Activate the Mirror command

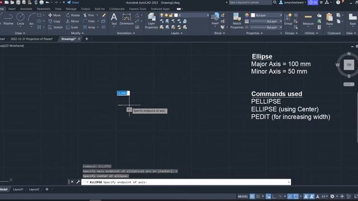[x=72, y=21]
